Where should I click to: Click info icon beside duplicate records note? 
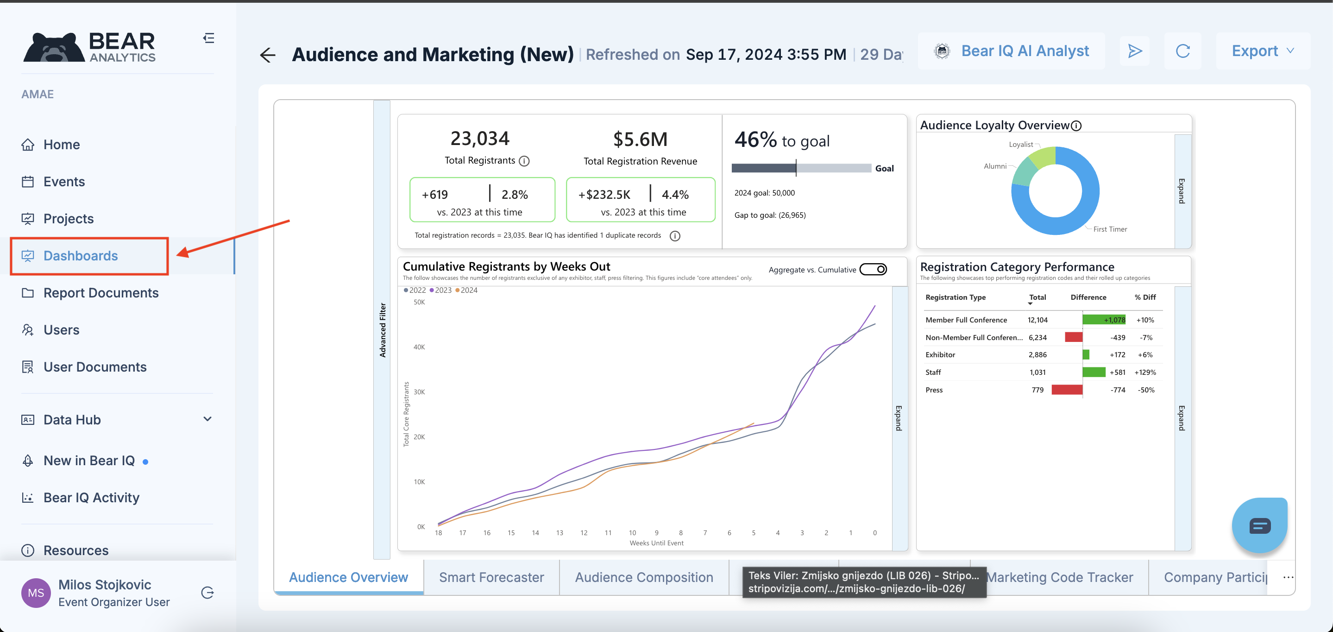(675, 236)
